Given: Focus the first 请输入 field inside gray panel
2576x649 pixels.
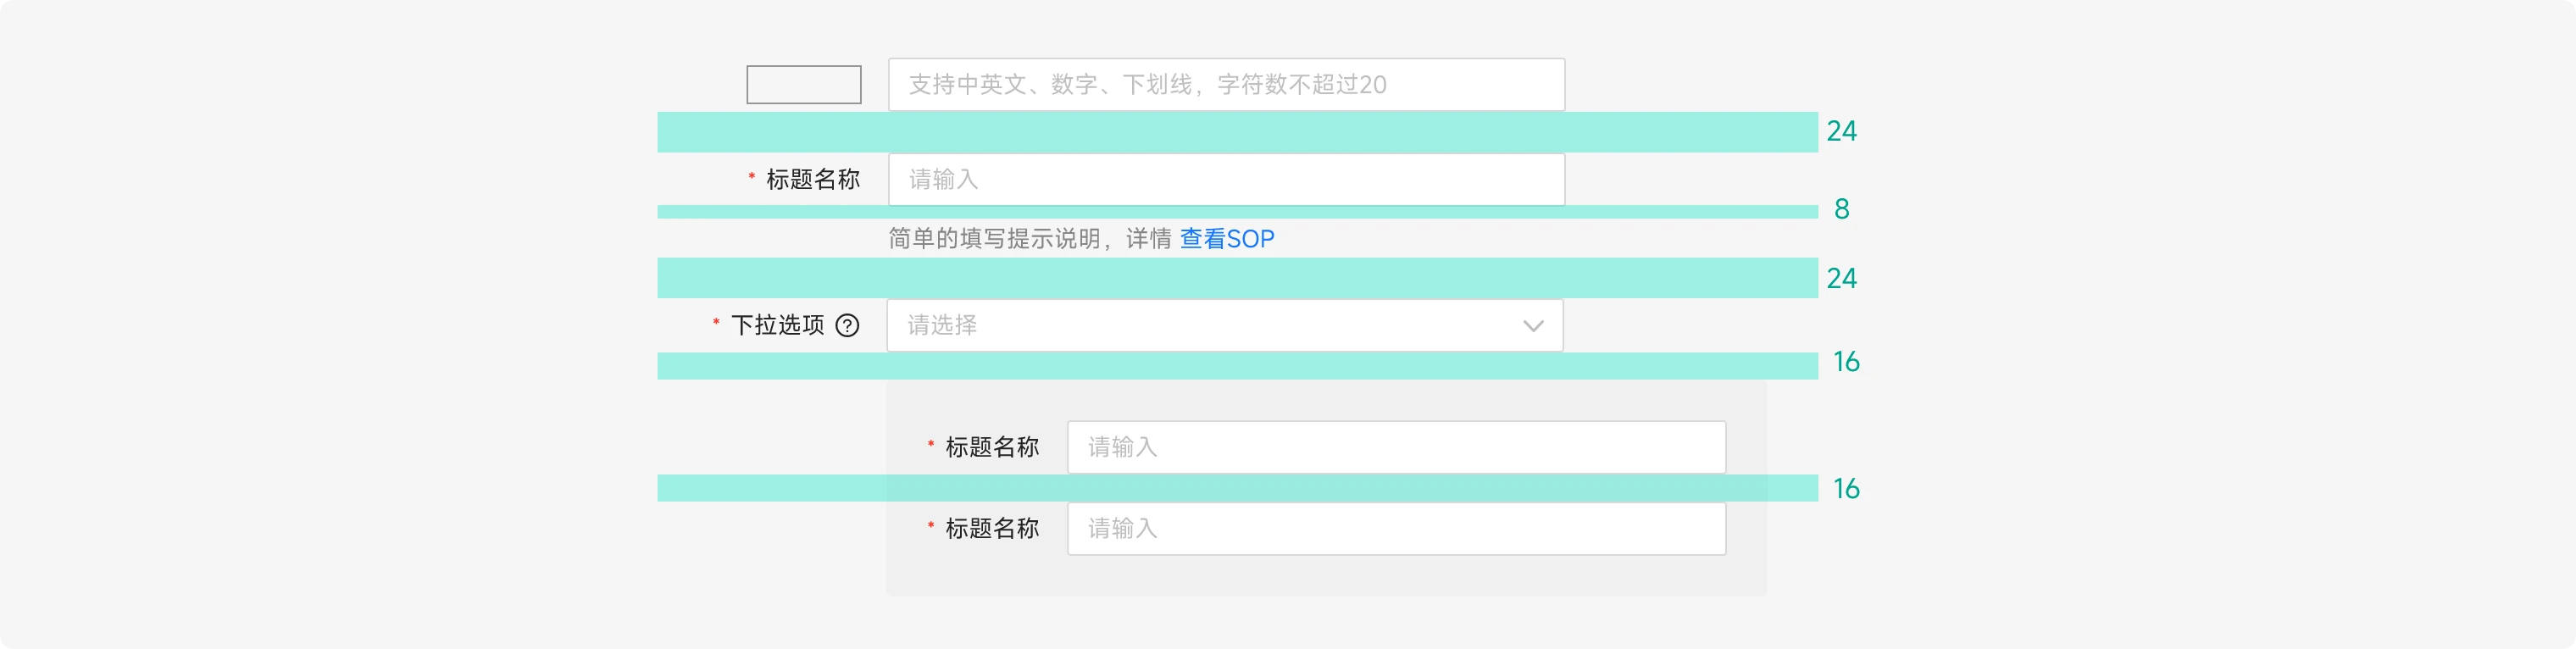Looking at the screenshot, I should coord(1395,447).
